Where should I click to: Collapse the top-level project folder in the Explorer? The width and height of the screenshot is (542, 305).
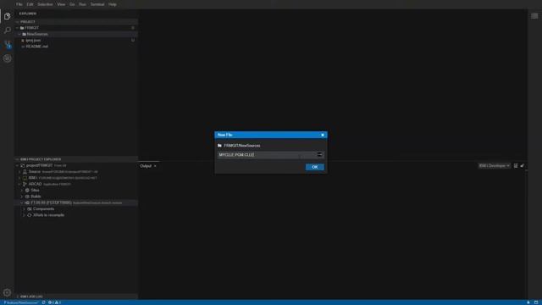click(x=17, y=28)
